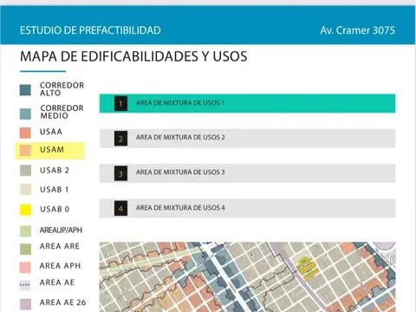Click the 'AREA AE 26' legend label
This screenshot has width=416, height=312.
pos(62,302)
